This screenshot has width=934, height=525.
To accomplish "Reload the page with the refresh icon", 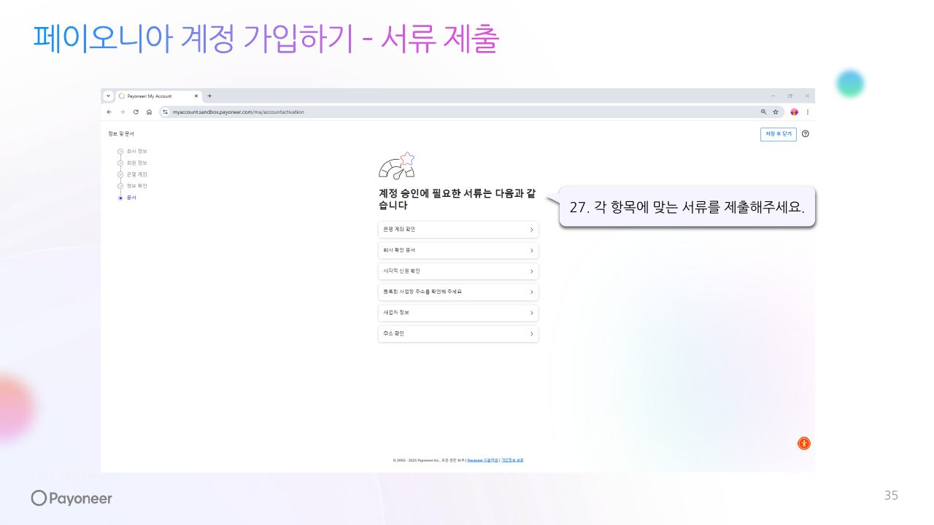I will [x=136, y=112].
